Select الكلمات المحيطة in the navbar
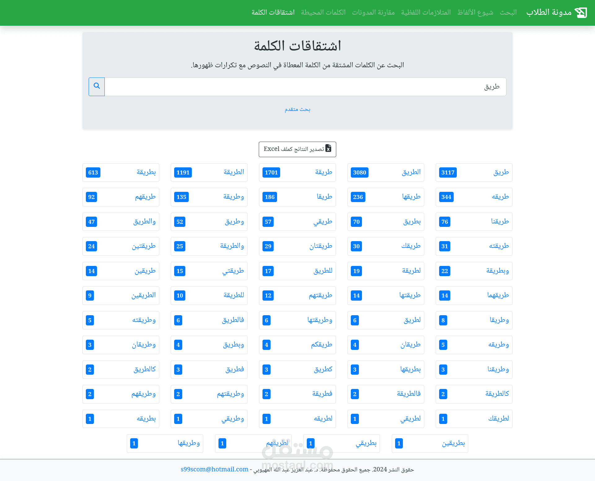 tap(323, 12)
